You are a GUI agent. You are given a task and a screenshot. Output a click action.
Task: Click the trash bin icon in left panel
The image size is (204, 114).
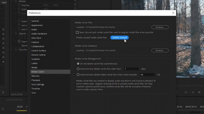(3, 92)
